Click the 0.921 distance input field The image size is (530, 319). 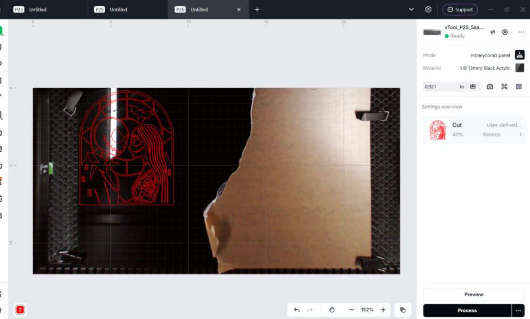[440, 87]
